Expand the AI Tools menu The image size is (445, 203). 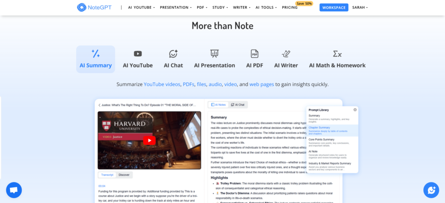point(266,7)
